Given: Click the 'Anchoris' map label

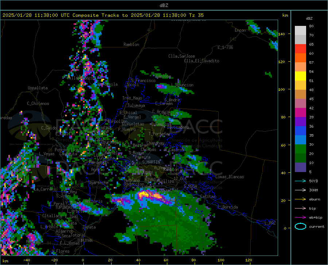Looking at the screenshot, I should pyautogui.click(x=94, y=201).
